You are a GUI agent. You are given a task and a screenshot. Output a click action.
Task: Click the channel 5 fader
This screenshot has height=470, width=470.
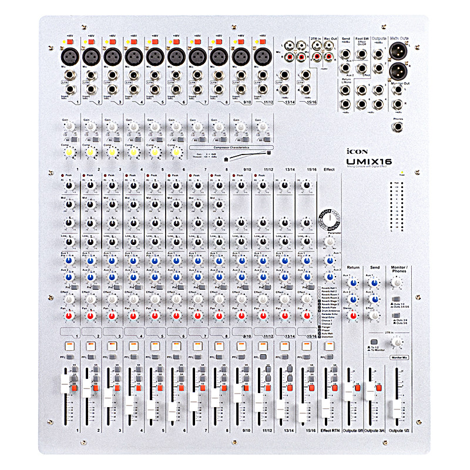151,409
